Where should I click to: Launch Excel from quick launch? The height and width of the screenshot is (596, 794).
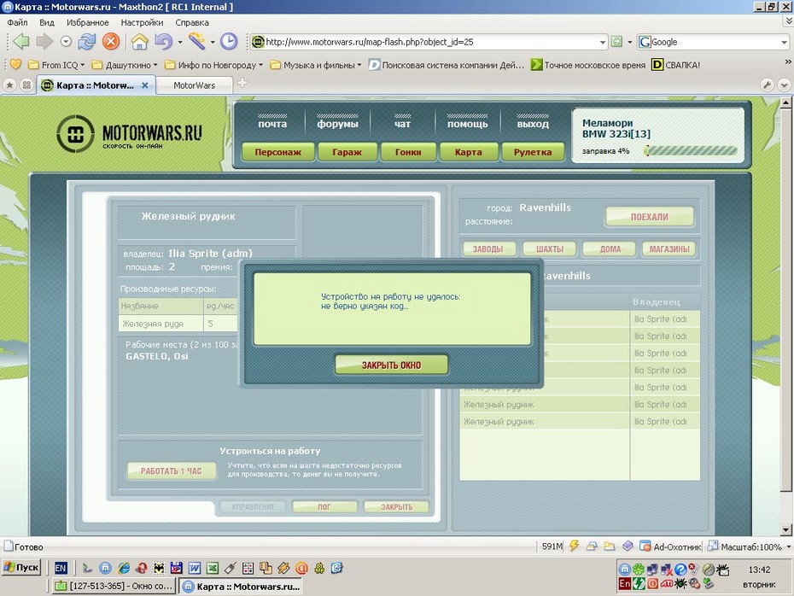pos(213,568)
